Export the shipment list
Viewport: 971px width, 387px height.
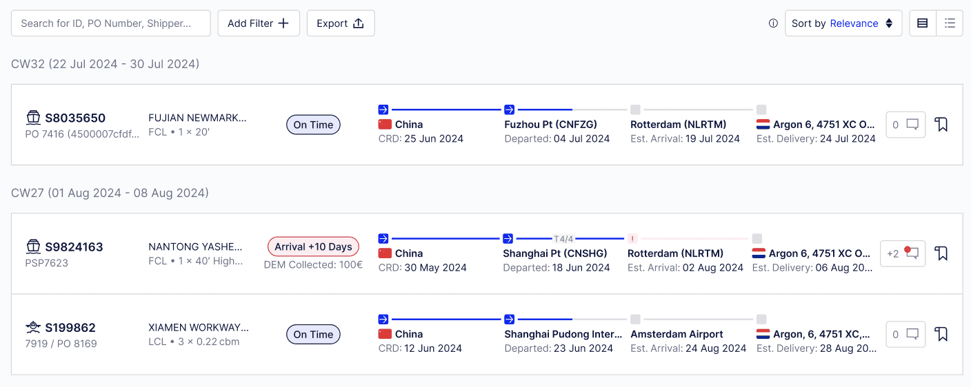(x=340, y=23)
